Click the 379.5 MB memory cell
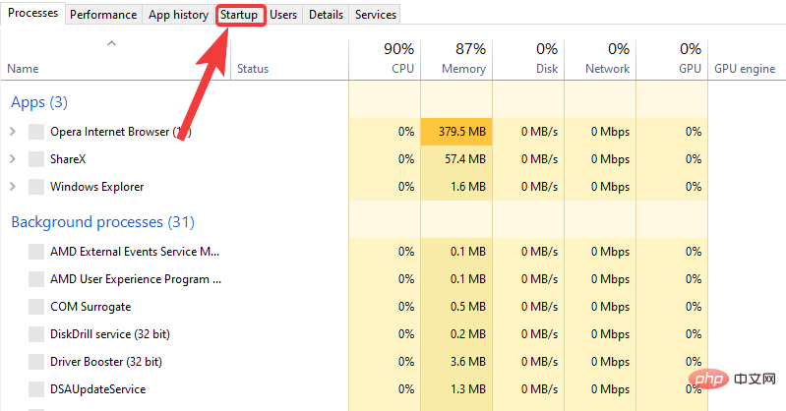Viewport: 786px width, 411px height. [x=456, y=132]
